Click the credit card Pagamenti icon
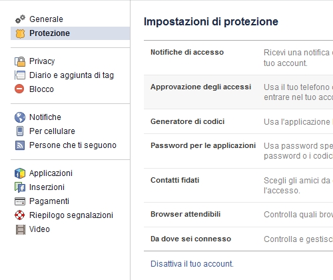This screenshot has width=333, height=280. [x=20, y=201]
